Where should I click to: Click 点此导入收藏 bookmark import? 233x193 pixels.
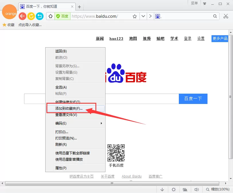(x=30, y=25)
